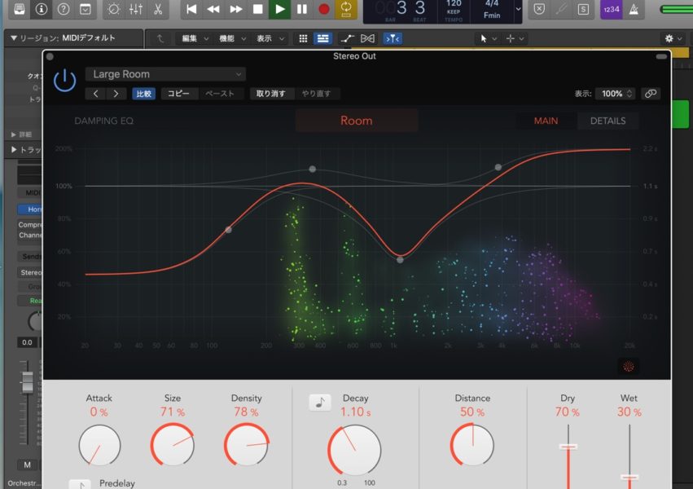Screen dimensions: 693x489
Task: Toggle the metronome click
Action: (x=634, y=9)
